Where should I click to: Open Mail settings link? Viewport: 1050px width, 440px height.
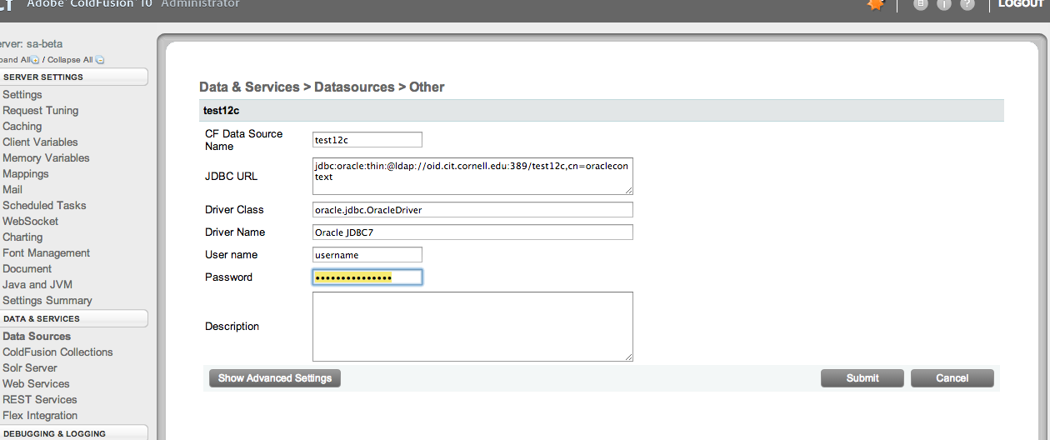(12, 189)
